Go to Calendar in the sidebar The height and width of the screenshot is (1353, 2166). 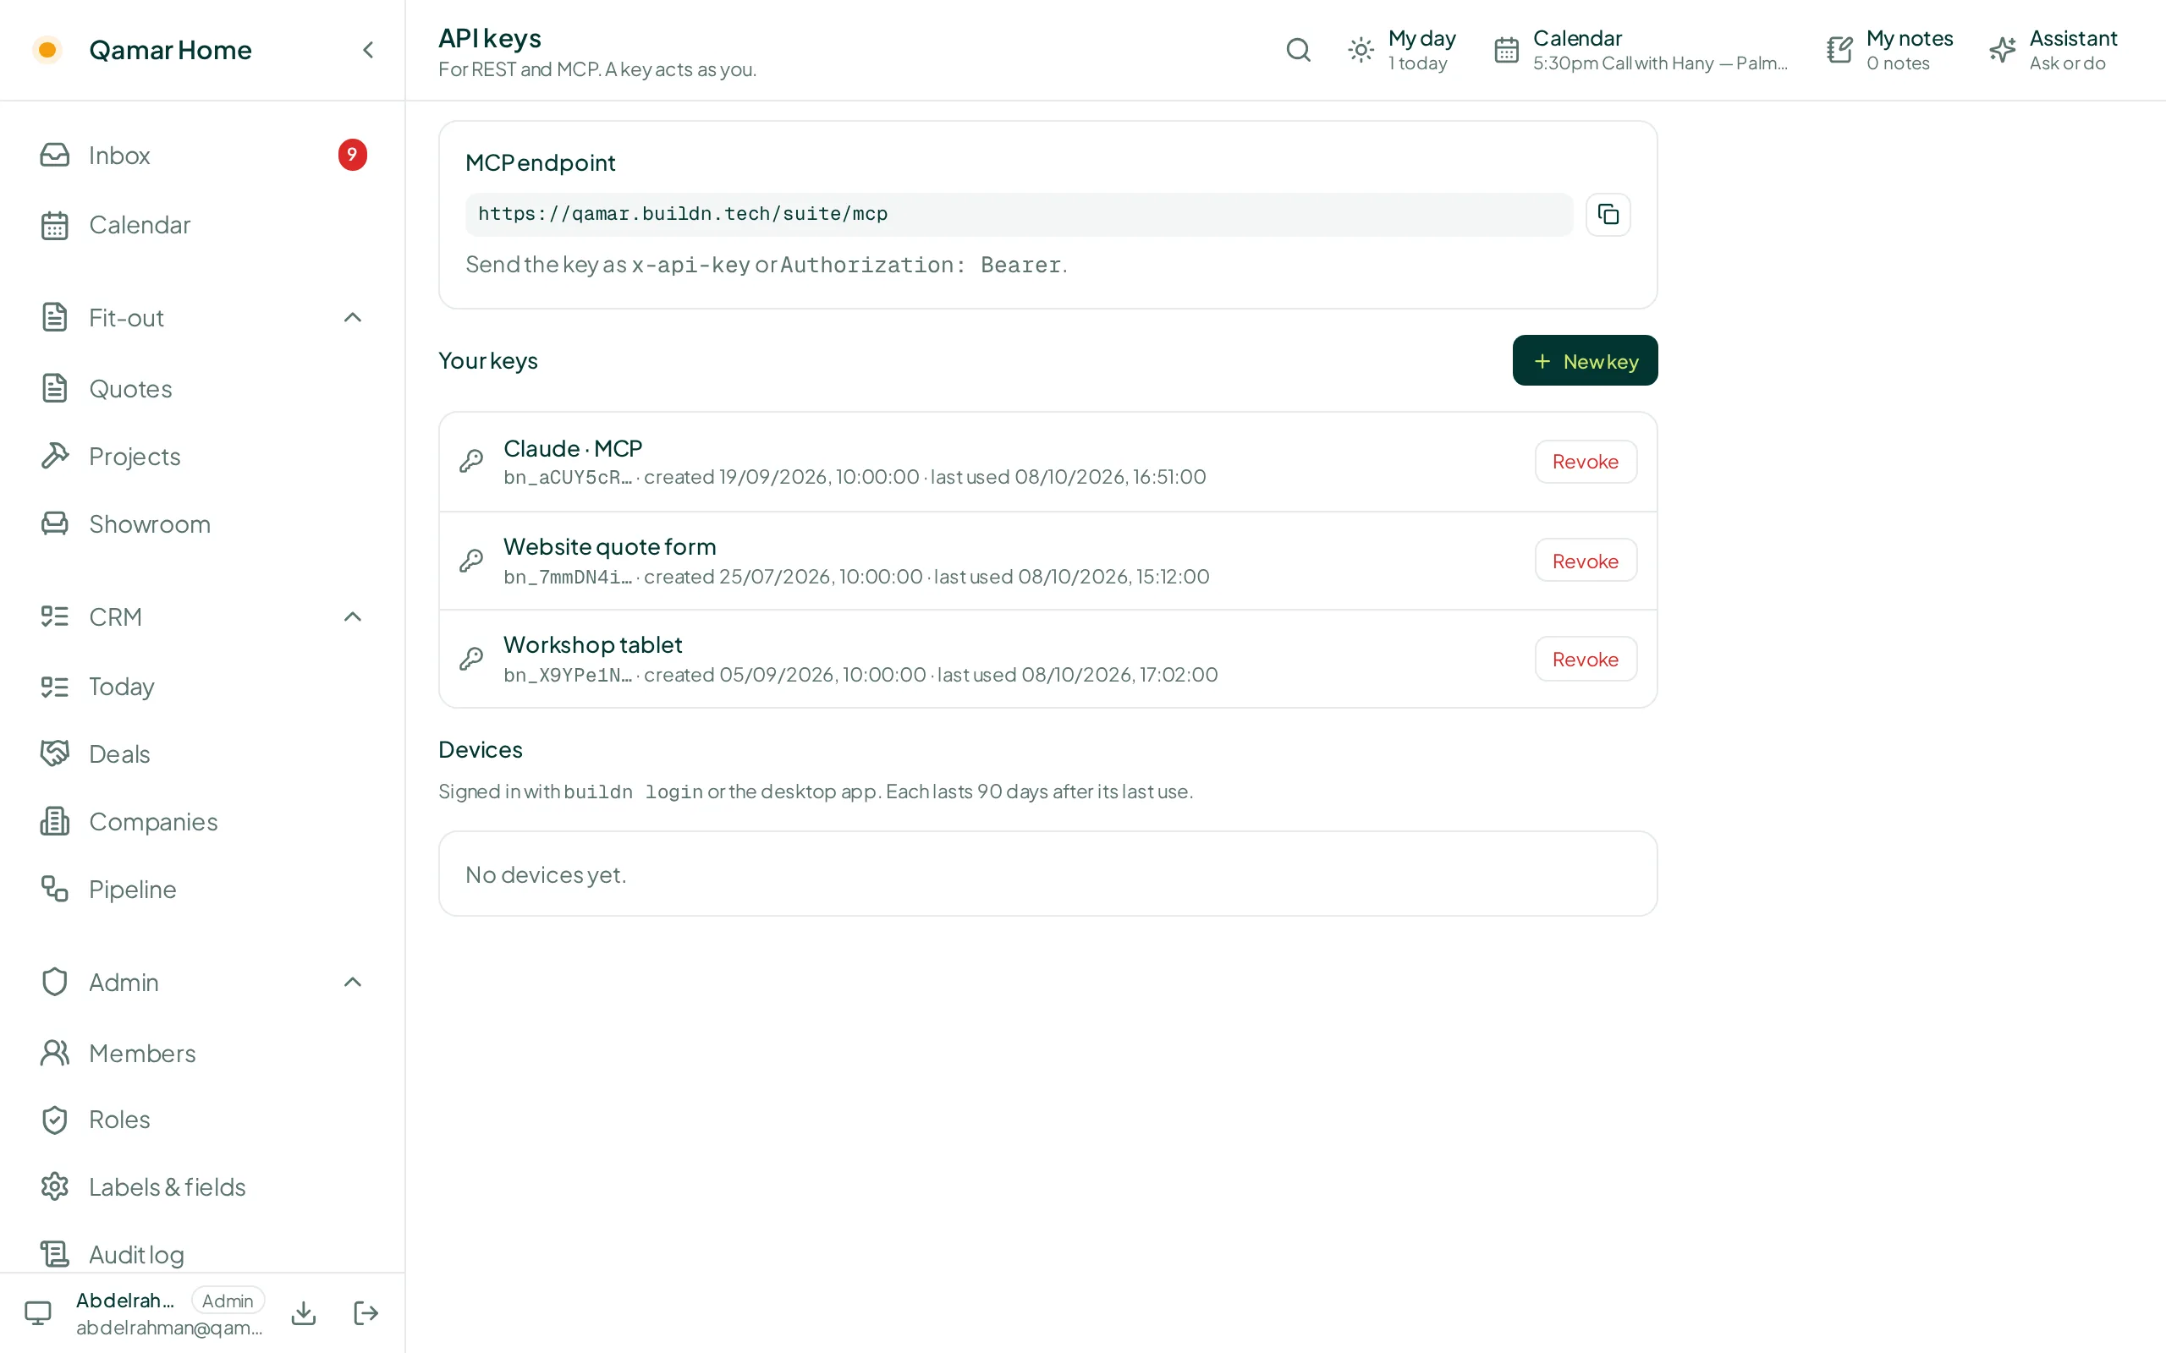coord(202,225)
